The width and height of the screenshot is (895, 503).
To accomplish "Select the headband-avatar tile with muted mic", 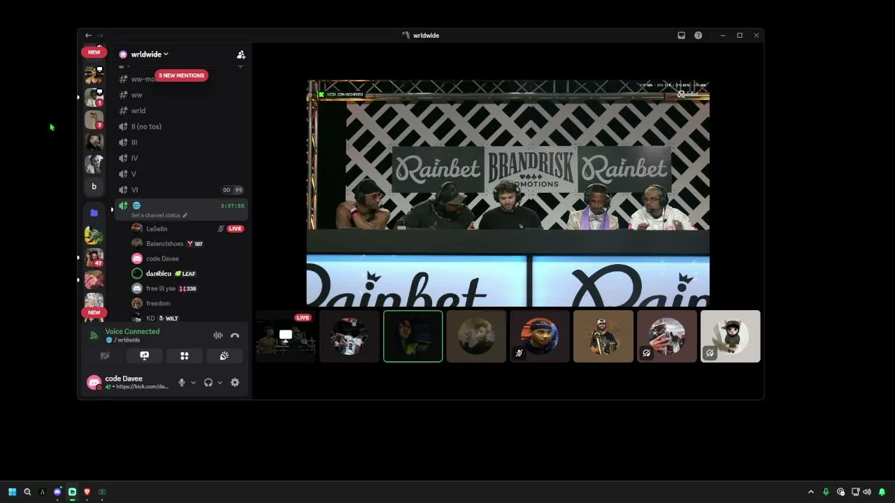I will coord(540,337).
